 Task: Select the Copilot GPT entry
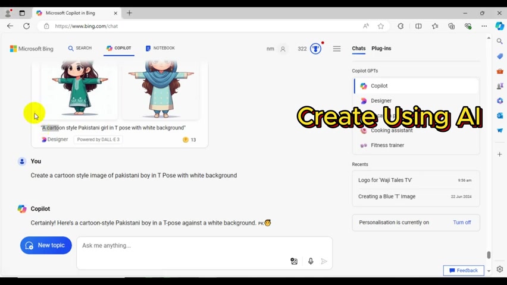pyautogui.click(x=416, y=86)
